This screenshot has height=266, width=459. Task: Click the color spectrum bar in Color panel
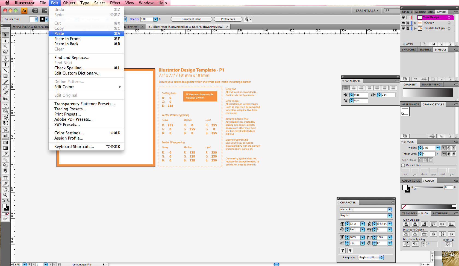(431, 207)
